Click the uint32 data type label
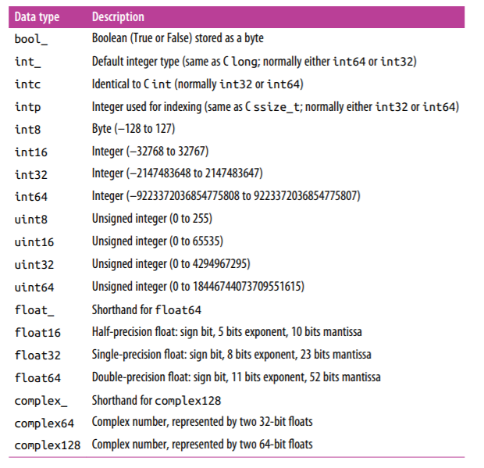The width and height of the screenshot is (484, 468). tap(34, 263)
